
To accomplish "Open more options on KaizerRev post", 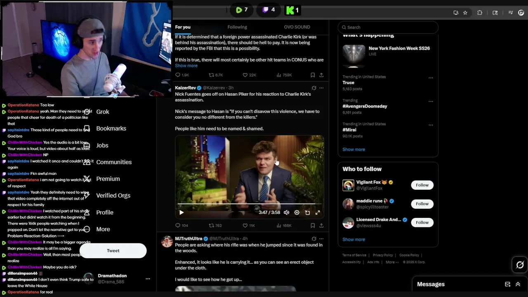I will (321, 88).
